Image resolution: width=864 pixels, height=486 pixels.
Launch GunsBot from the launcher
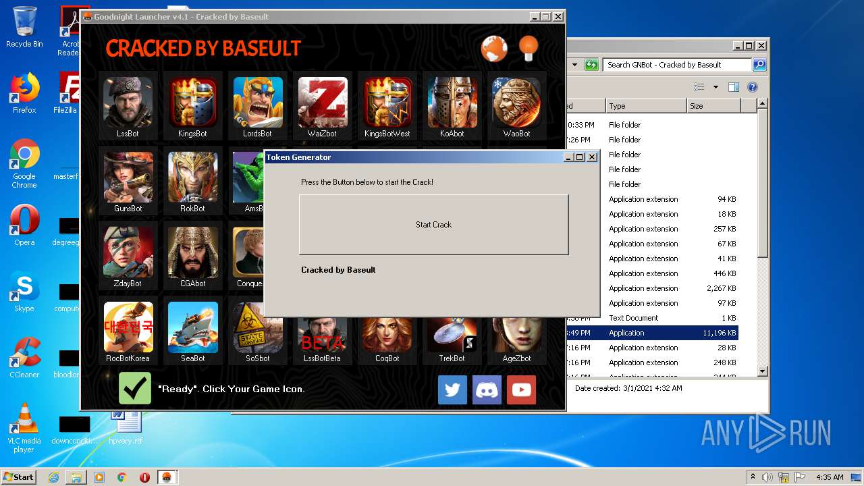(128, 178)
